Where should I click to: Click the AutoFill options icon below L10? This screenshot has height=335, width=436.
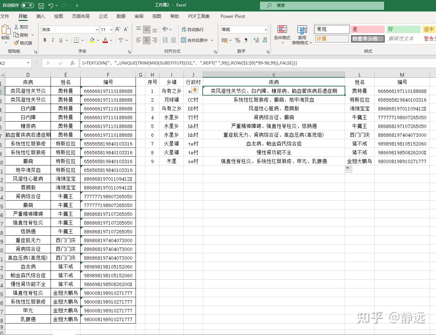(349, 169)
